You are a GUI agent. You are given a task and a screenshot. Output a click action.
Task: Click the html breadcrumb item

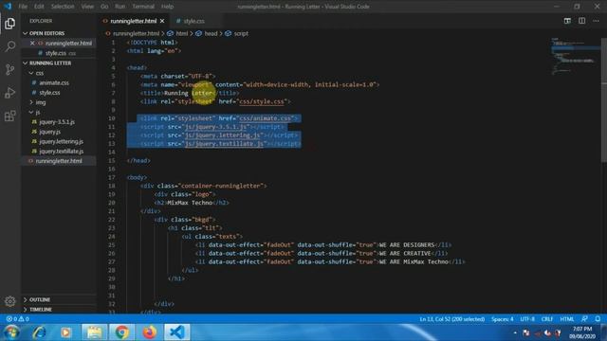(x=181, y=34)
